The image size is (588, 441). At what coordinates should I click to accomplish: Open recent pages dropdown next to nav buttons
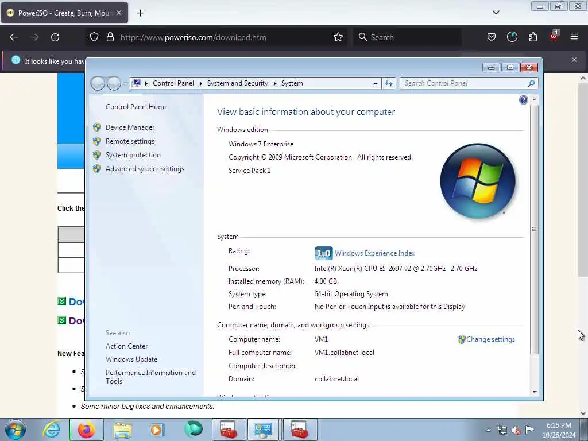tap(125, 84)
